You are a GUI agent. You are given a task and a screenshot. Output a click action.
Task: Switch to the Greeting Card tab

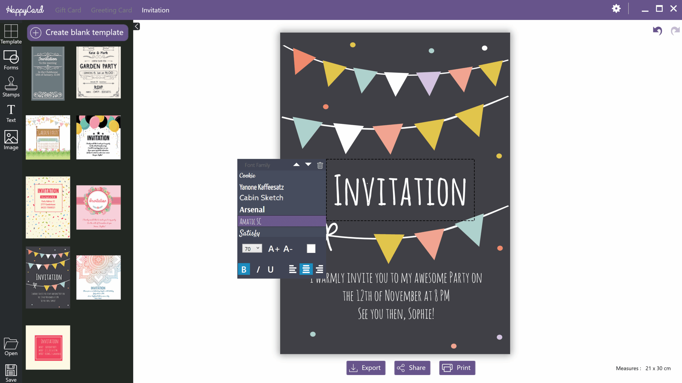click(x=111, y=10)
